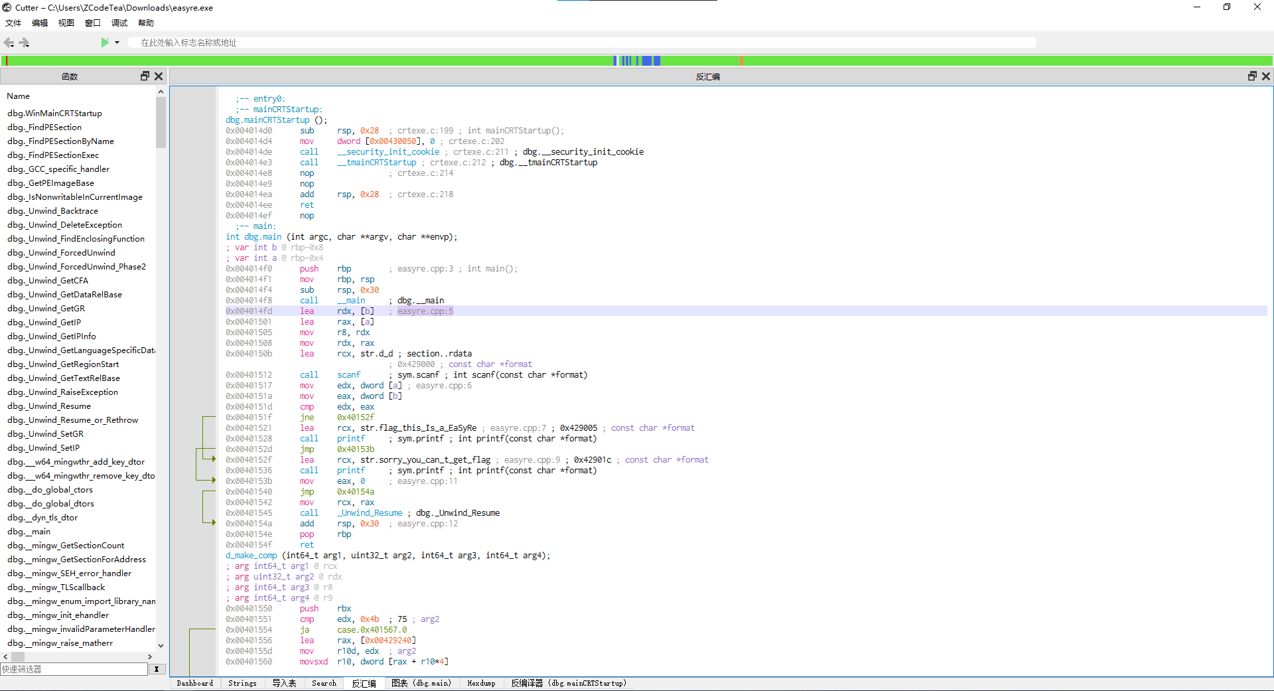Open the 文件 menu
Screen dimensions: 1274x691
point(13,23)
